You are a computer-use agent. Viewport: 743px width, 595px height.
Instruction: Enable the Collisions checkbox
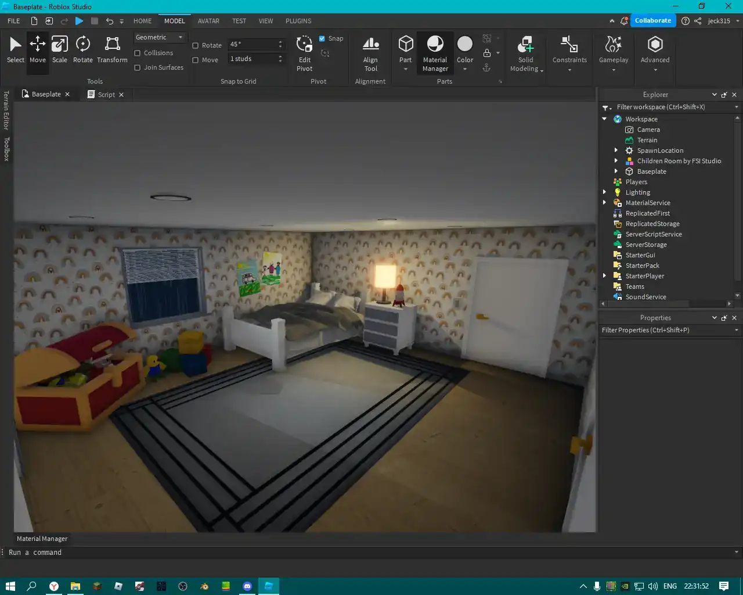pos(138,53)
